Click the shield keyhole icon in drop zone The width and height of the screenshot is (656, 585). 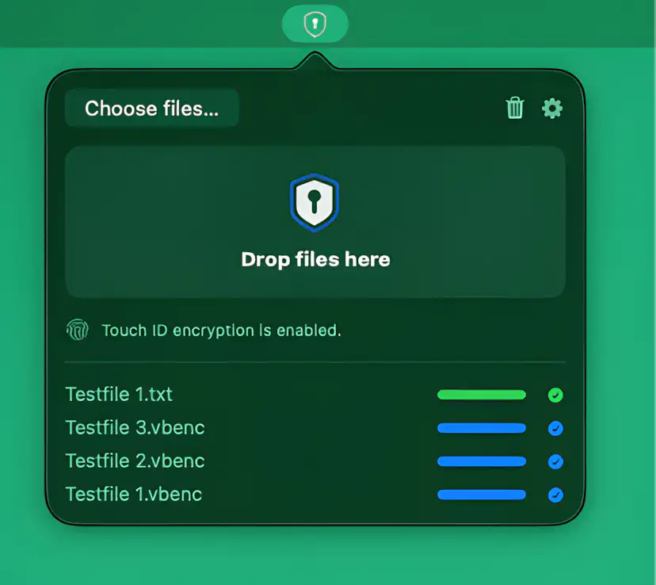[315, 203]
